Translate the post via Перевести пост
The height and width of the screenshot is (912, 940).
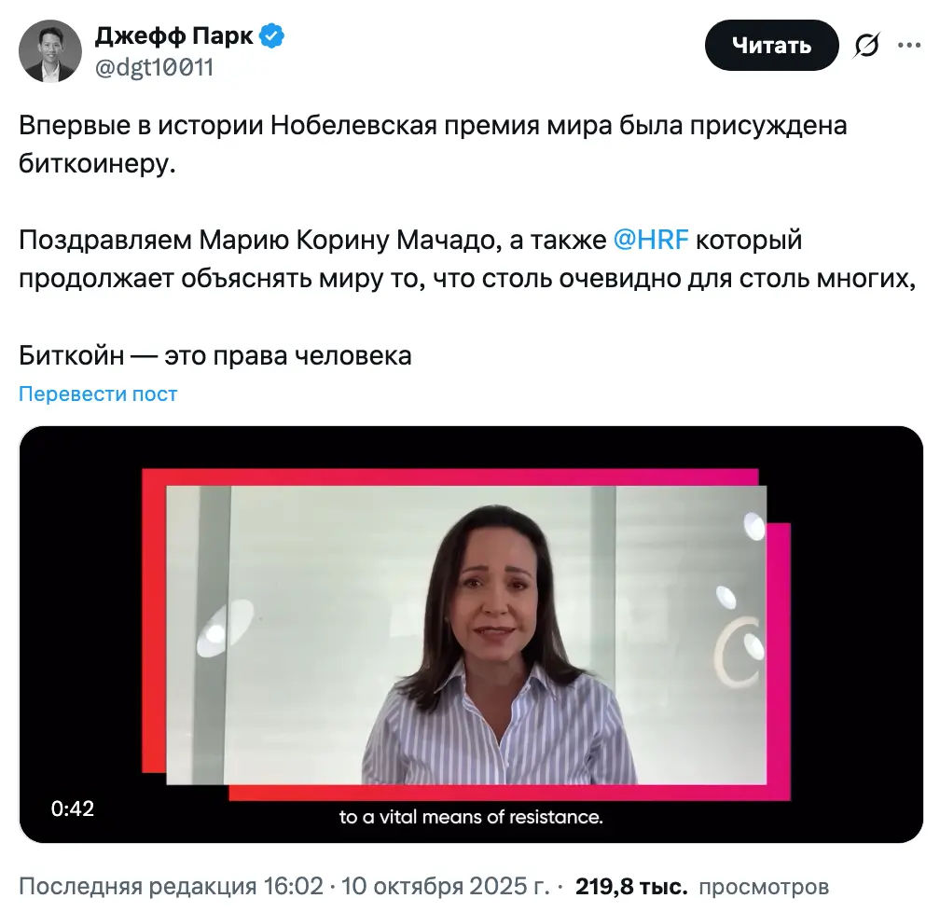(98, 394)
